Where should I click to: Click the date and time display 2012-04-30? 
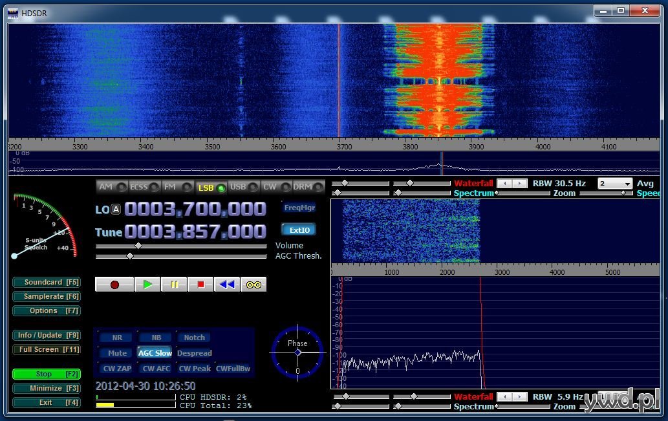tap(145, 386)
